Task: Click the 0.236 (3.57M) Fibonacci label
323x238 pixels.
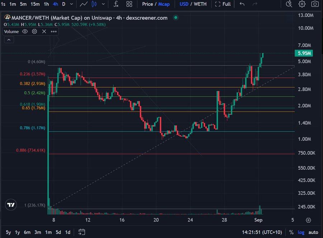Action: pos(32,74)
